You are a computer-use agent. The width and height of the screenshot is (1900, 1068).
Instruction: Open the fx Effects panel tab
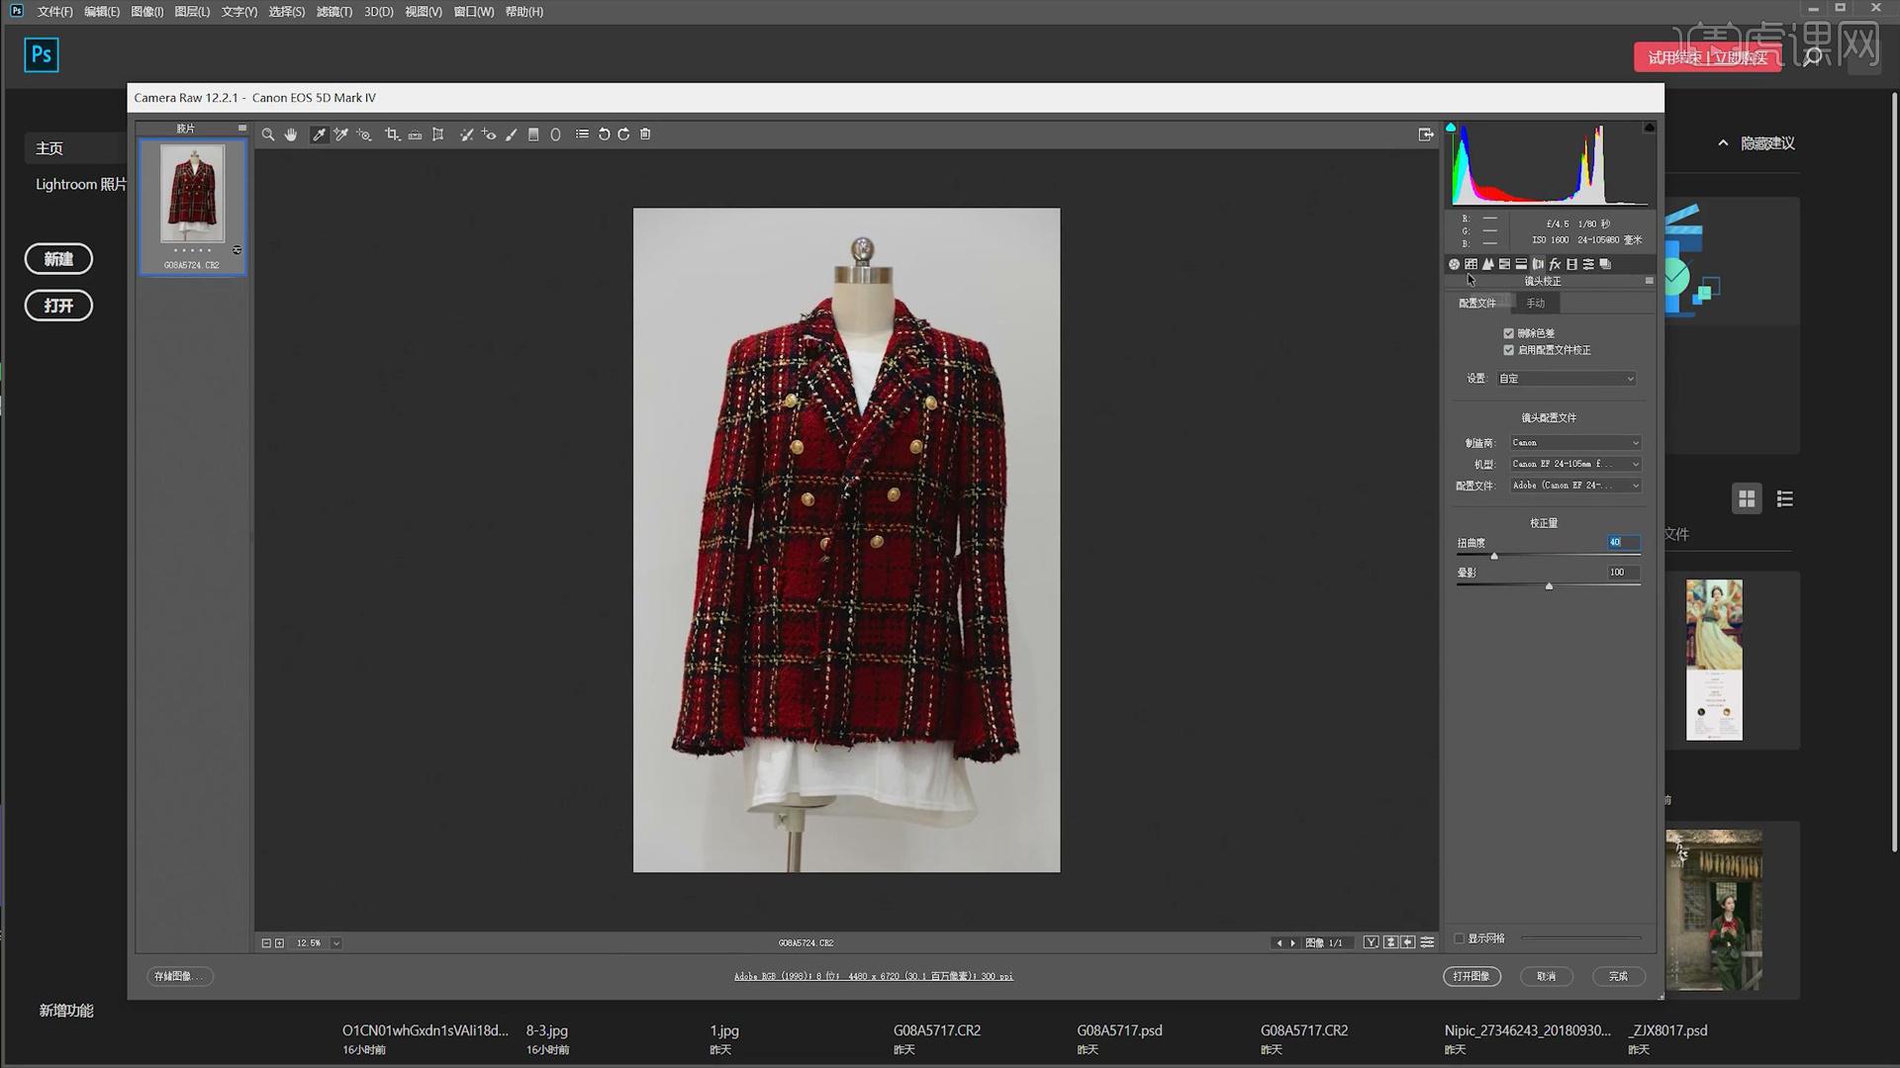tap(1555, 264)
